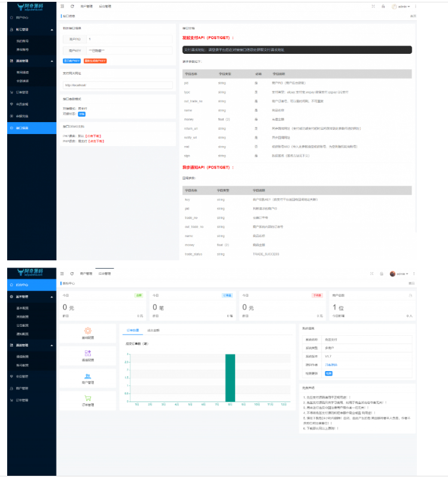Click the fullscreen icon on the 接口信息 page
This screenshot has width=448, height=477.
click(373, 6)
